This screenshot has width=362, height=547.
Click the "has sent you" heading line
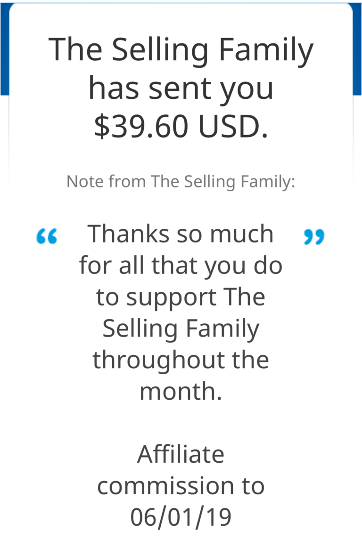point(181,88)
